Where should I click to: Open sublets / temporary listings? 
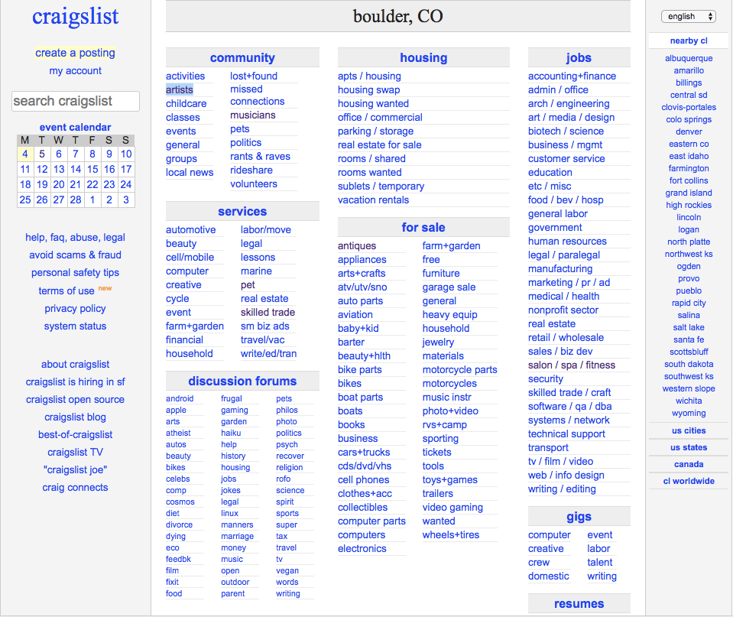[x=381, y=187]
